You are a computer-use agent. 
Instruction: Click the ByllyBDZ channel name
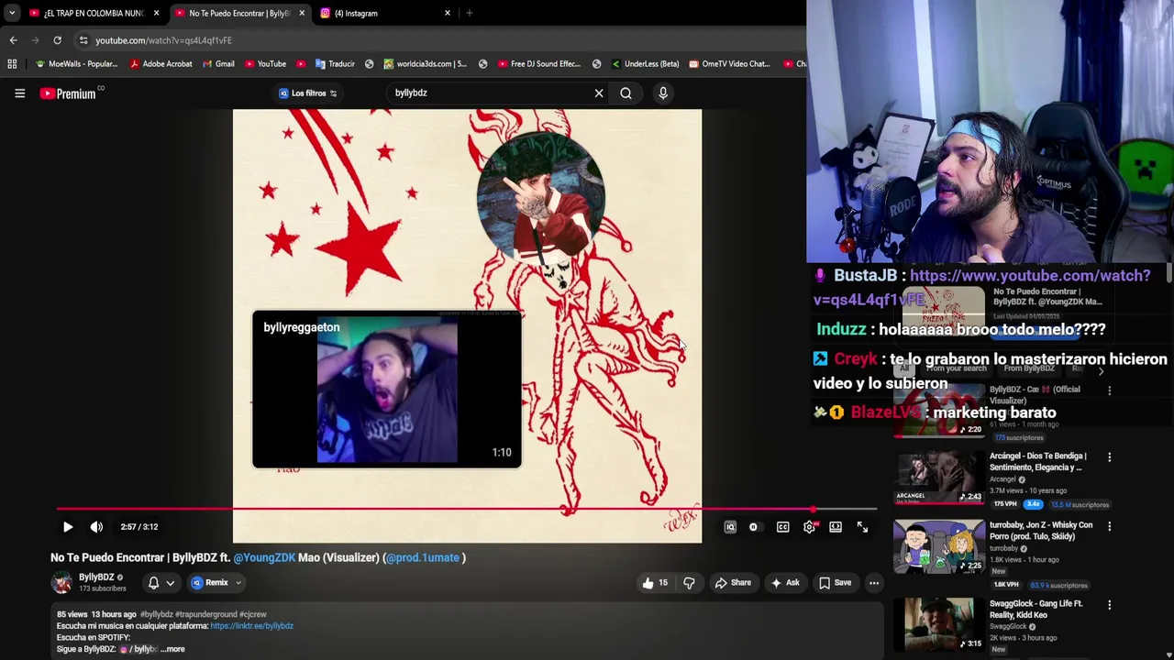coord(96,577)
